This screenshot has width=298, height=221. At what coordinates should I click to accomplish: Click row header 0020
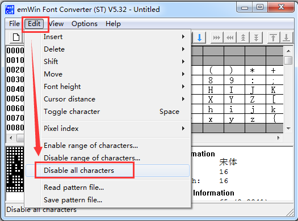15,70
